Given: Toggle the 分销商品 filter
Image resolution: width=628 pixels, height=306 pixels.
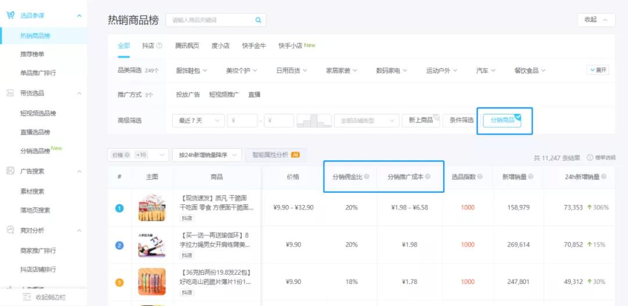Looking at the screenshot, I should (502, 120).
